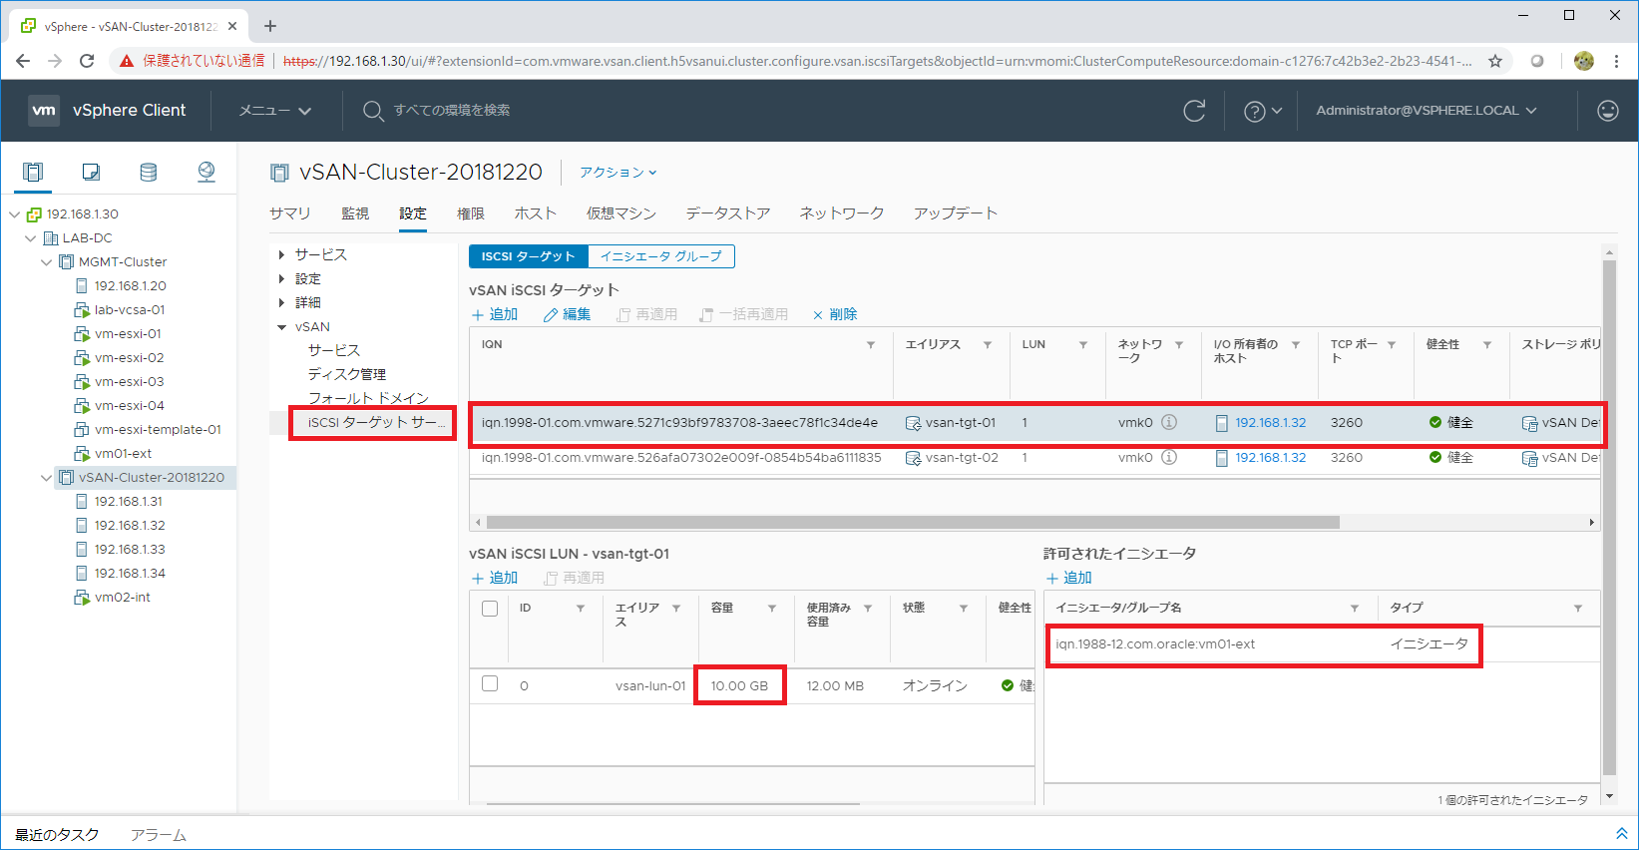The width and height of the screenshot is (1639, 850).
Task: Open the アクション dropdown
Action: [618, 173]
